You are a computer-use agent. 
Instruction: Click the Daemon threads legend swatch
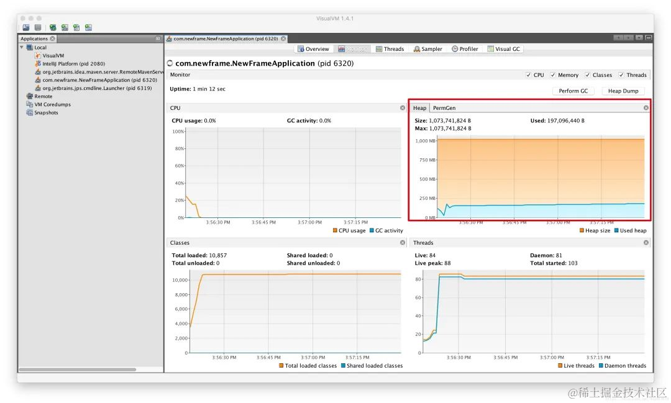[601, 366]
